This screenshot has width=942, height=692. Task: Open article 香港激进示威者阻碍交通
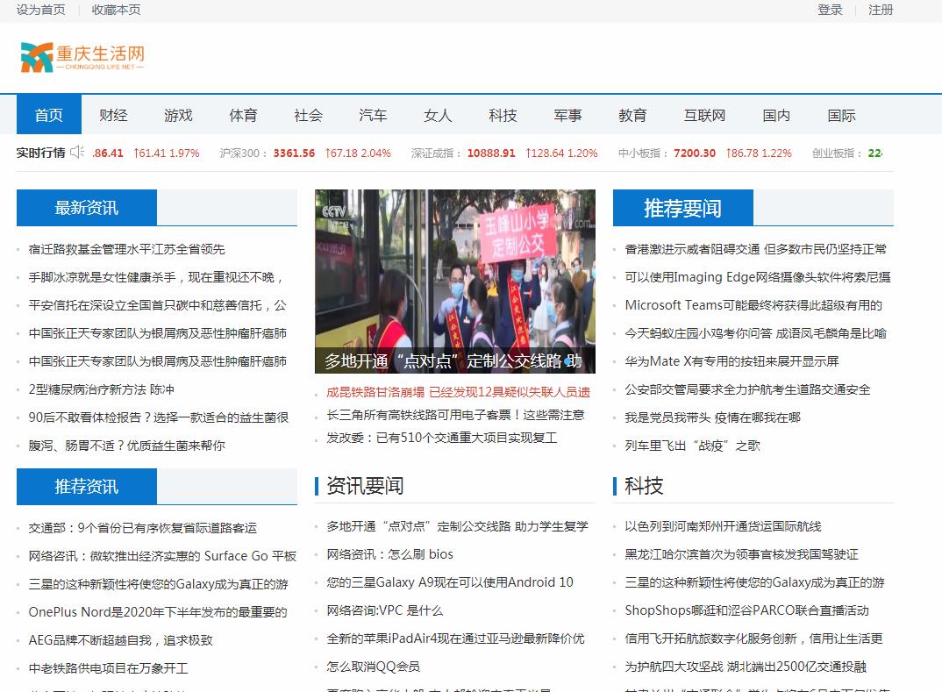(x=755, y=249)
